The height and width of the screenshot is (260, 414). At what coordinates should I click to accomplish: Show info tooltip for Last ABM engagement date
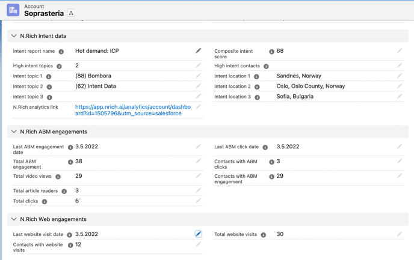point(70,147)
